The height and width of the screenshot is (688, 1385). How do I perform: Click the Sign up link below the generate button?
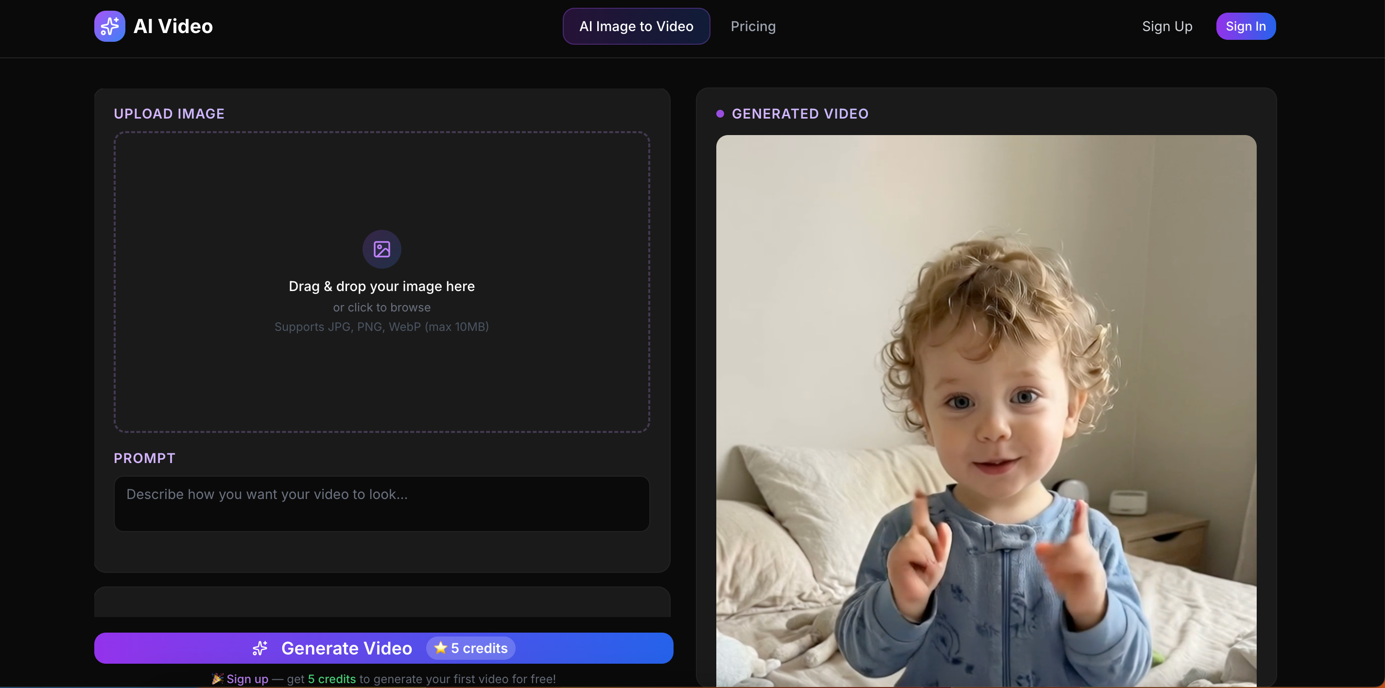[x=247, y=679]
